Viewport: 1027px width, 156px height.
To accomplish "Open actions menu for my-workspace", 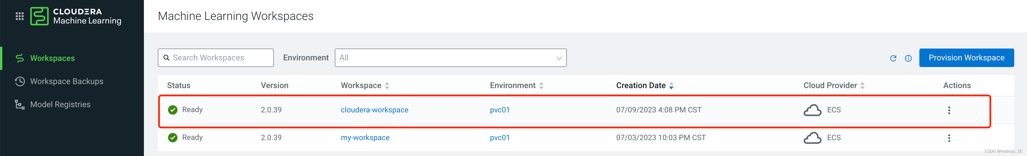I will [949, 138].
